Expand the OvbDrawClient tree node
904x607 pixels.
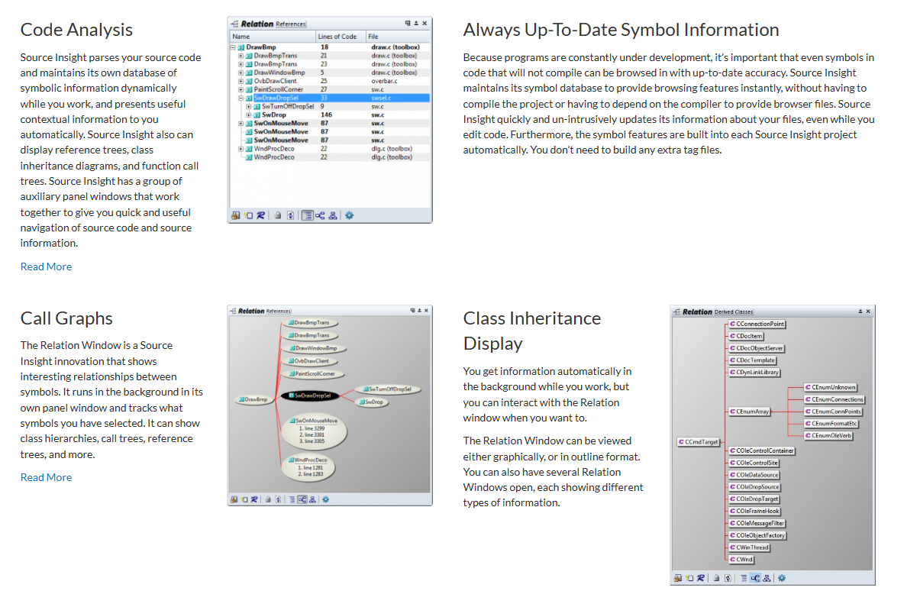coord(241,81)
